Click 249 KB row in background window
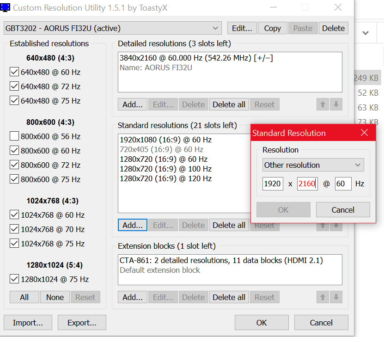This screenshot has width=384, height=337. click(x=367, y=78)
